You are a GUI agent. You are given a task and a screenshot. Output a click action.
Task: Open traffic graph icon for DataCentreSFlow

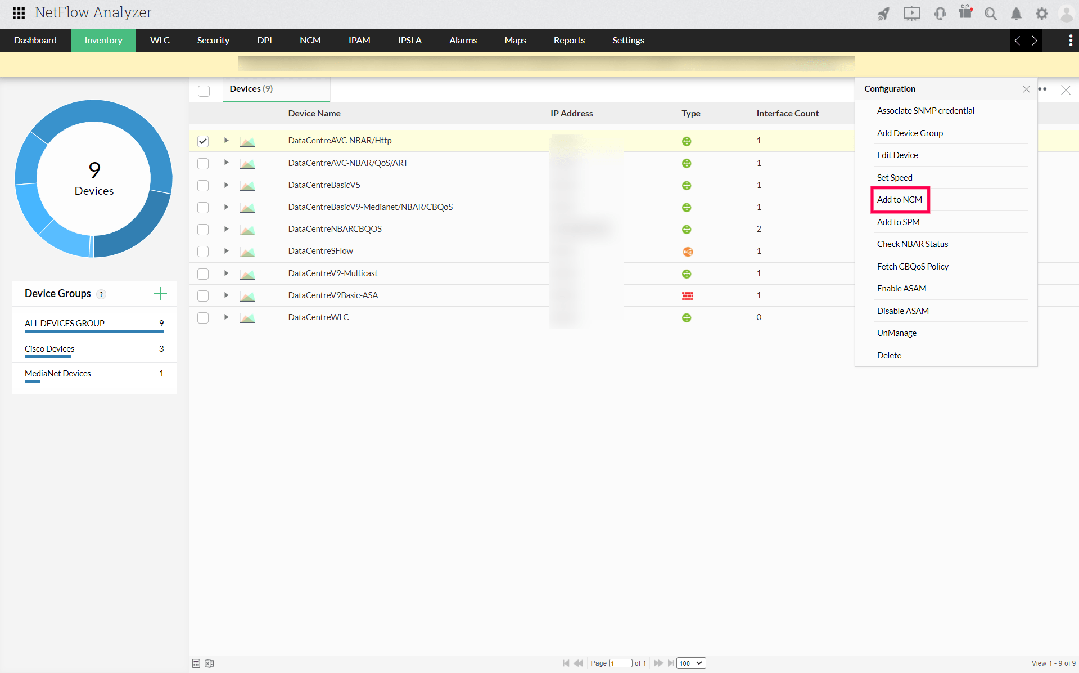247,251
